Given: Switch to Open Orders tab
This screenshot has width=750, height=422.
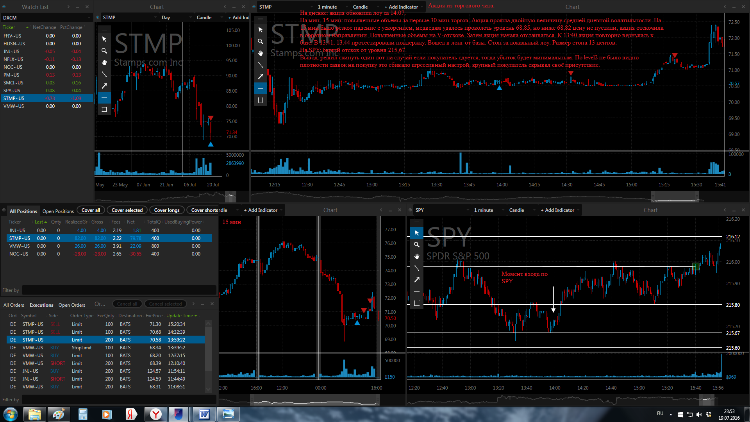Looking at the screenshot, I should click(x=72, y=305).
